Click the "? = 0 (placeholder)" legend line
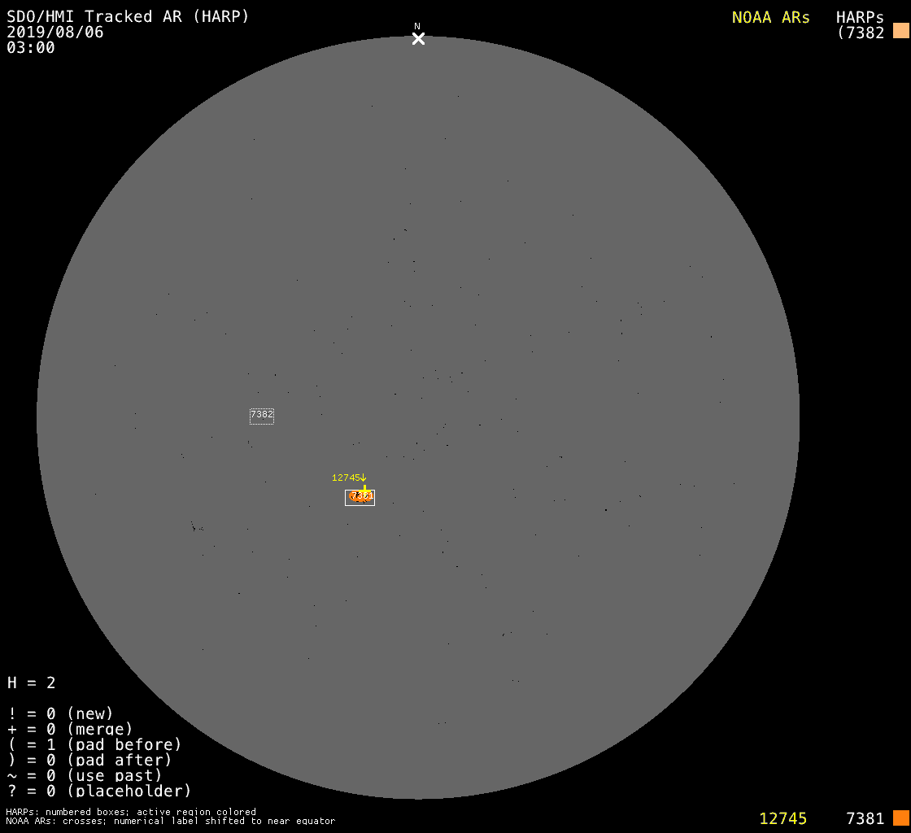This screenshot has height=833, width=911. tap(99, 791)
